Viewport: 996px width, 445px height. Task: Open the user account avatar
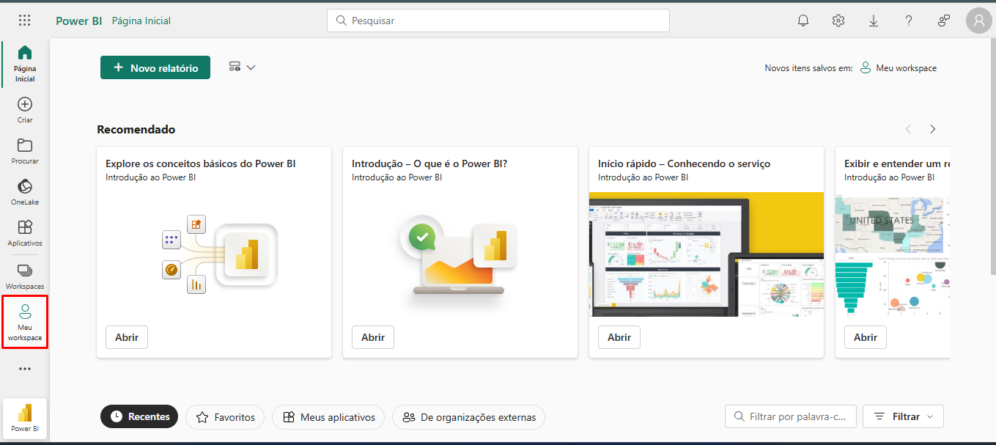pos(979,21)
